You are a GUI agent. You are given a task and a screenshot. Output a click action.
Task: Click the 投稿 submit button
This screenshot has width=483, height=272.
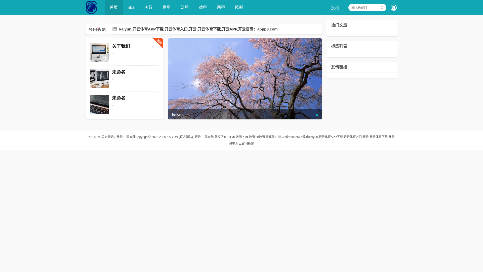335,8
